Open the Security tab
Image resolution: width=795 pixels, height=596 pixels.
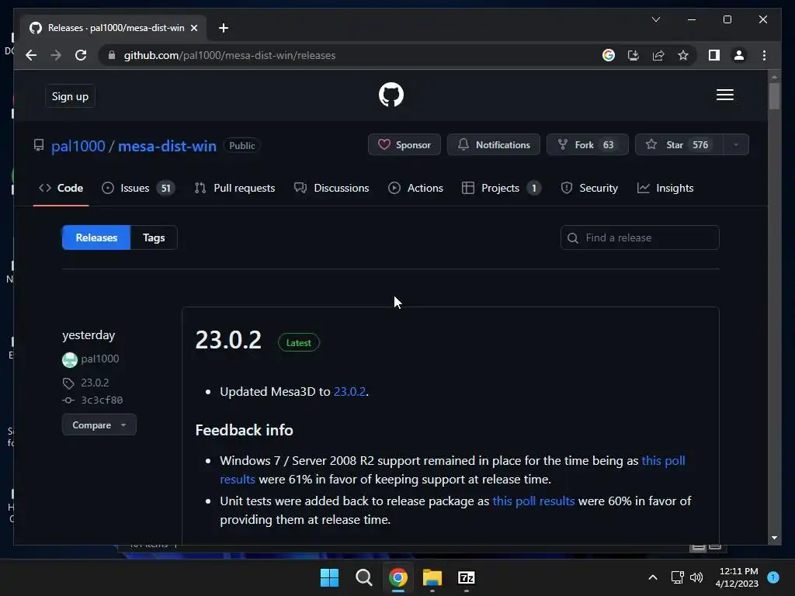pos(589,188)
